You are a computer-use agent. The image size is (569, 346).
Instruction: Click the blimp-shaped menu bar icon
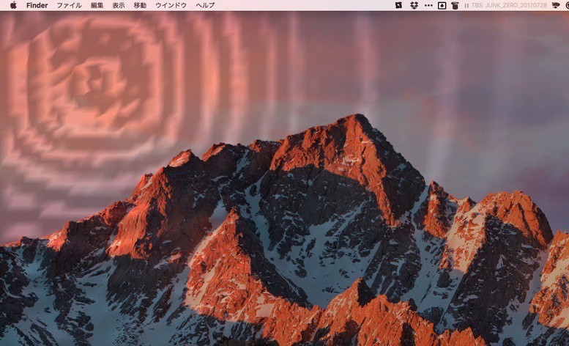[x=556, y=5]
